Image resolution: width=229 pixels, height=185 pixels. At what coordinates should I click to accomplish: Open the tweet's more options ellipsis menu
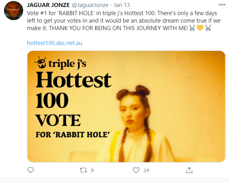point(222,5)
